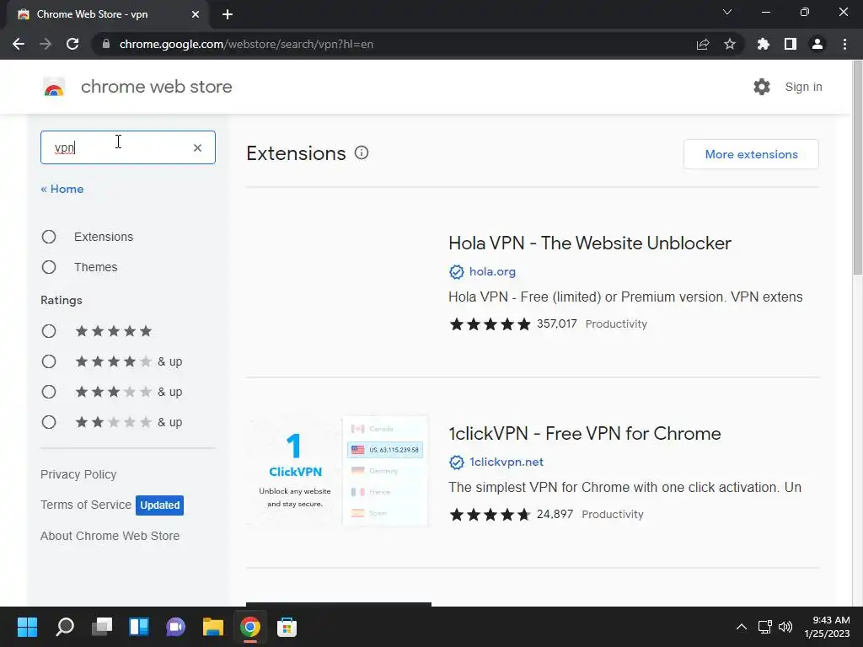Open the tab search dropdown arrow

pyautogui.click(x=727, y=12)
